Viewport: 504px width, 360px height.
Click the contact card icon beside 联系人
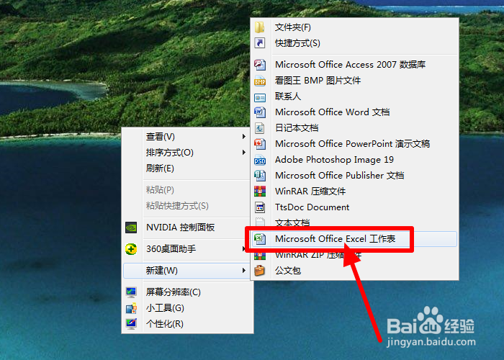[x=260, y=96]
